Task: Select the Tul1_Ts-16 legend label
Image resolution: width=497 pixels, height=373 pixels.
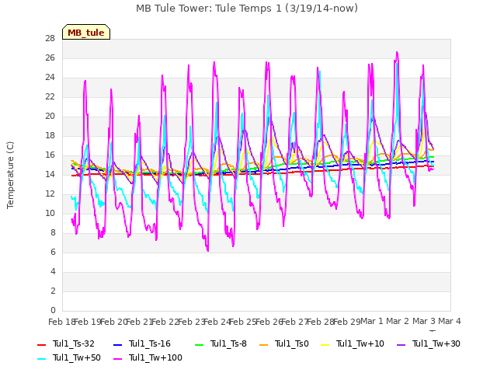Action: coord(150,343)
